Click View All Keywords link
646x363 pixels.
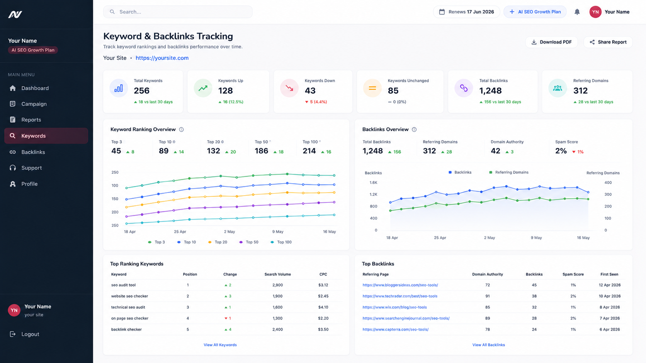220,345
